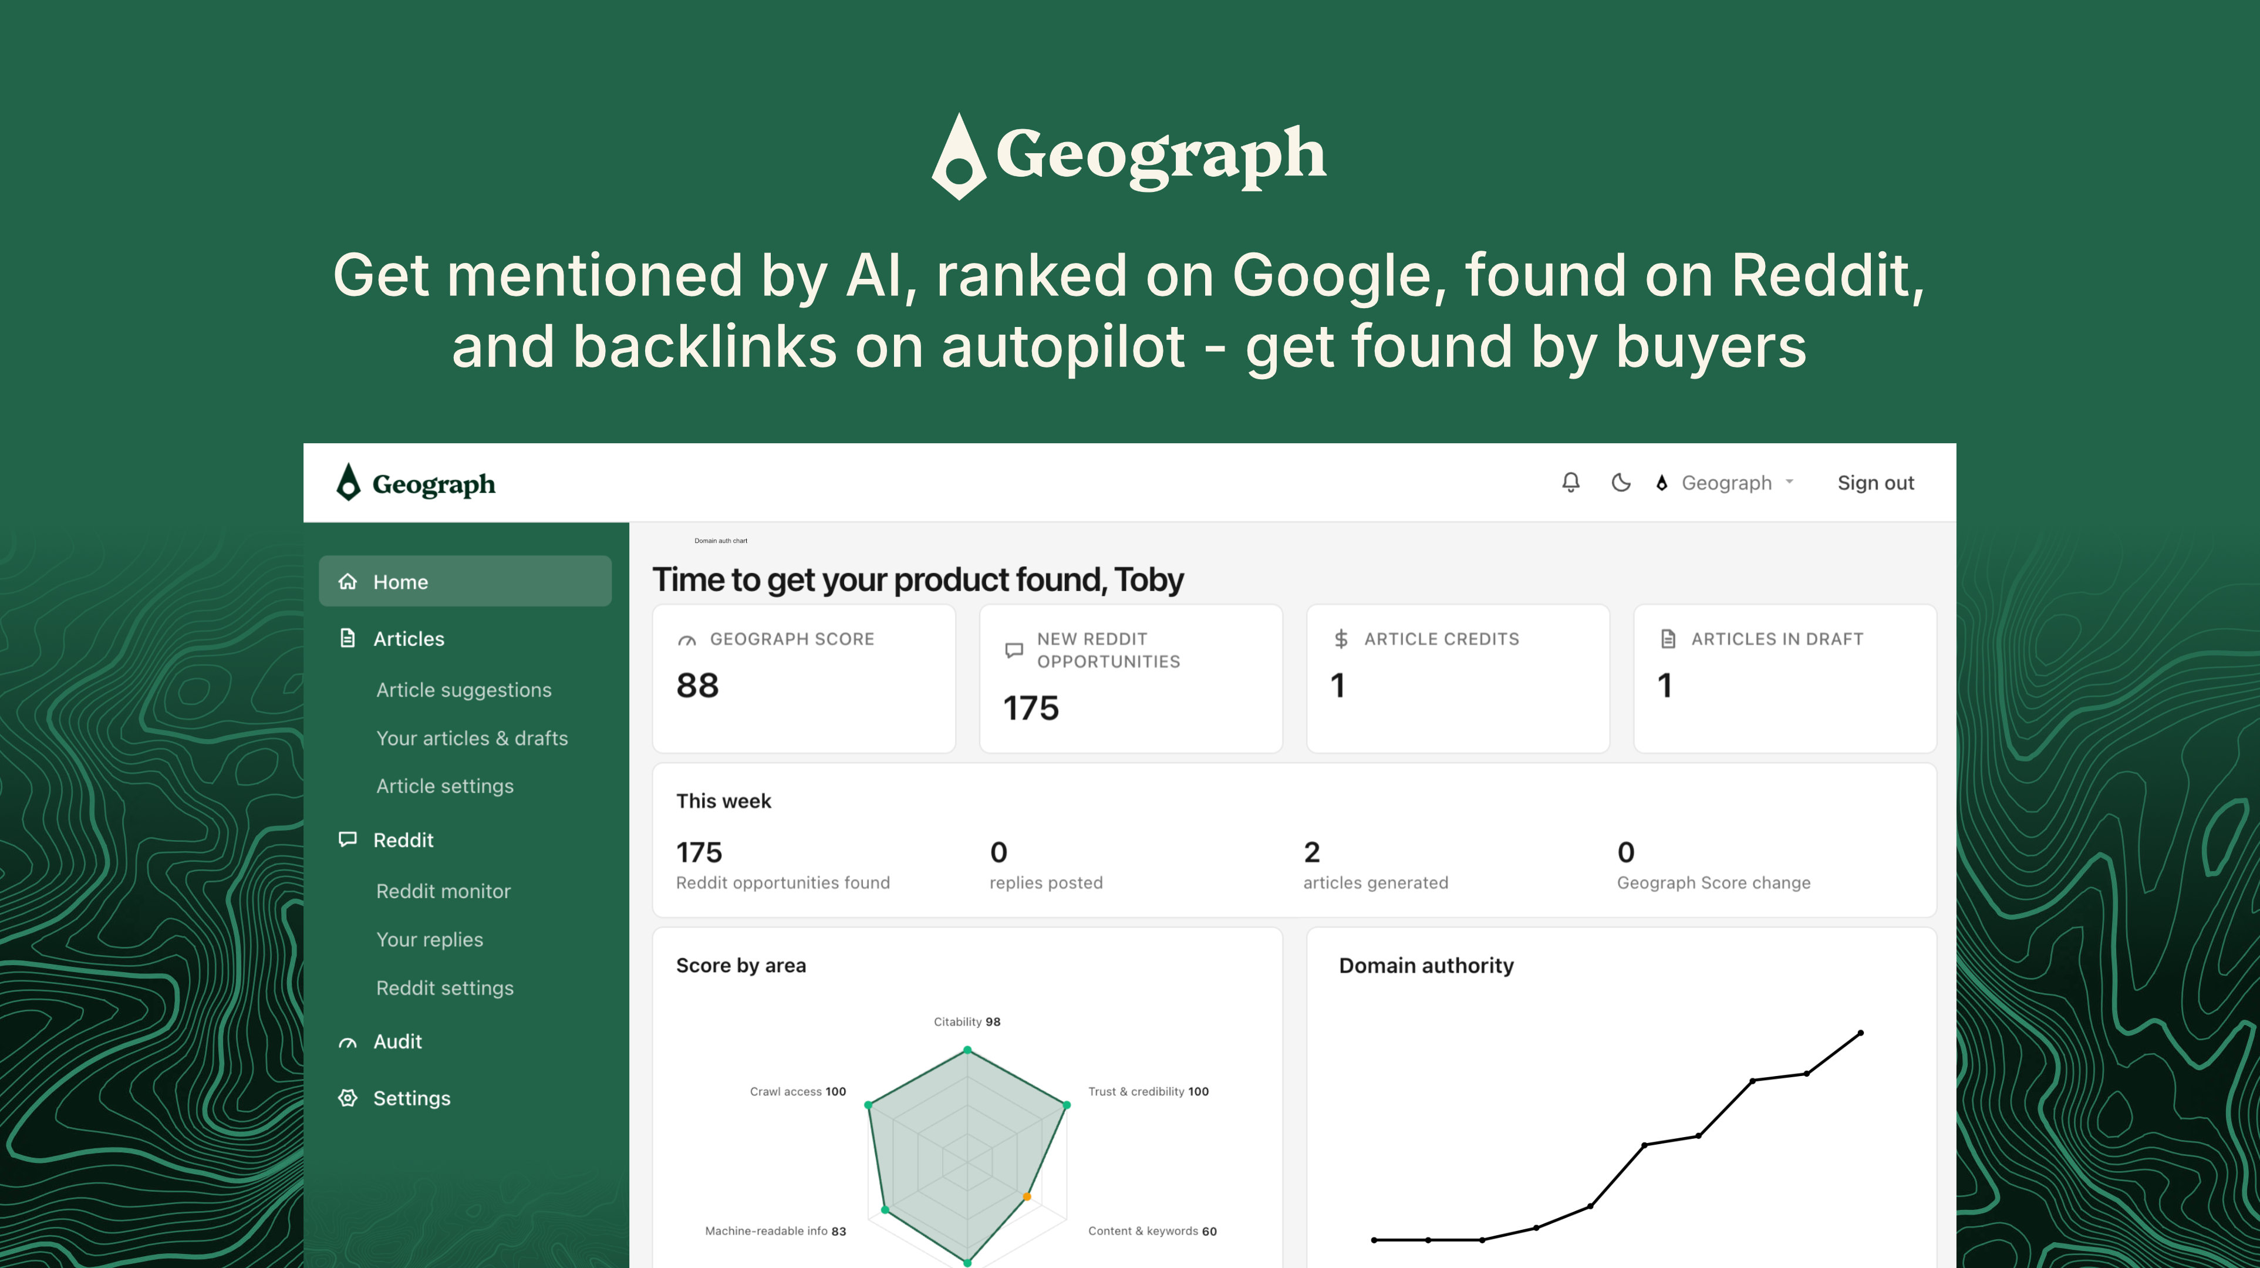Viewport: 2260px width, 1268px height.
Task: Click the Article Credits dollar icon
Action: click(x=1341, y=639)
